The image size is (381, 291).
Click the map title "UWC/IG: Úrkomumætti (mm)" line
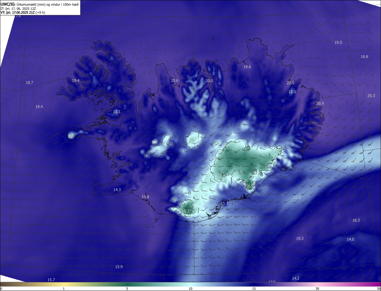[x=40, y=4]
